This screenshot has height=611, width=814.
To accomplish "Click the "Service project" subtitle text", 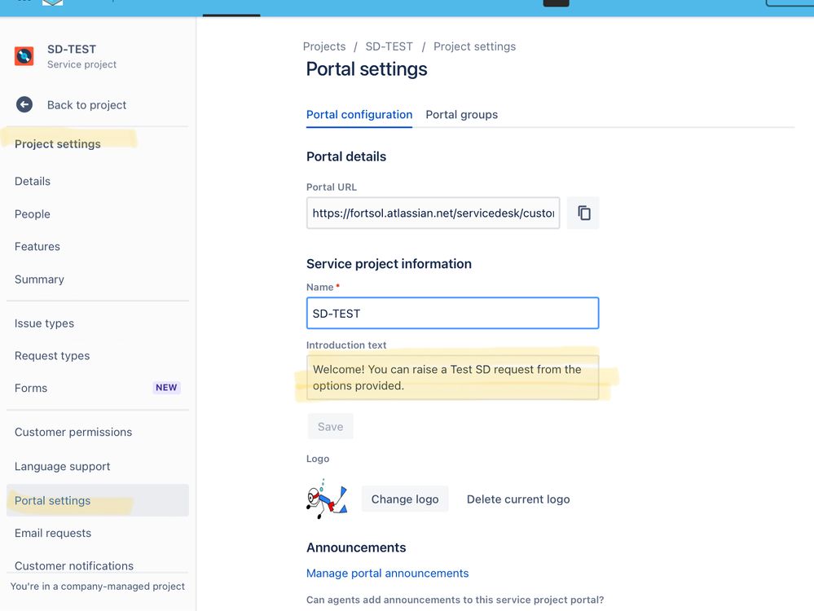I will click(82, 64).
